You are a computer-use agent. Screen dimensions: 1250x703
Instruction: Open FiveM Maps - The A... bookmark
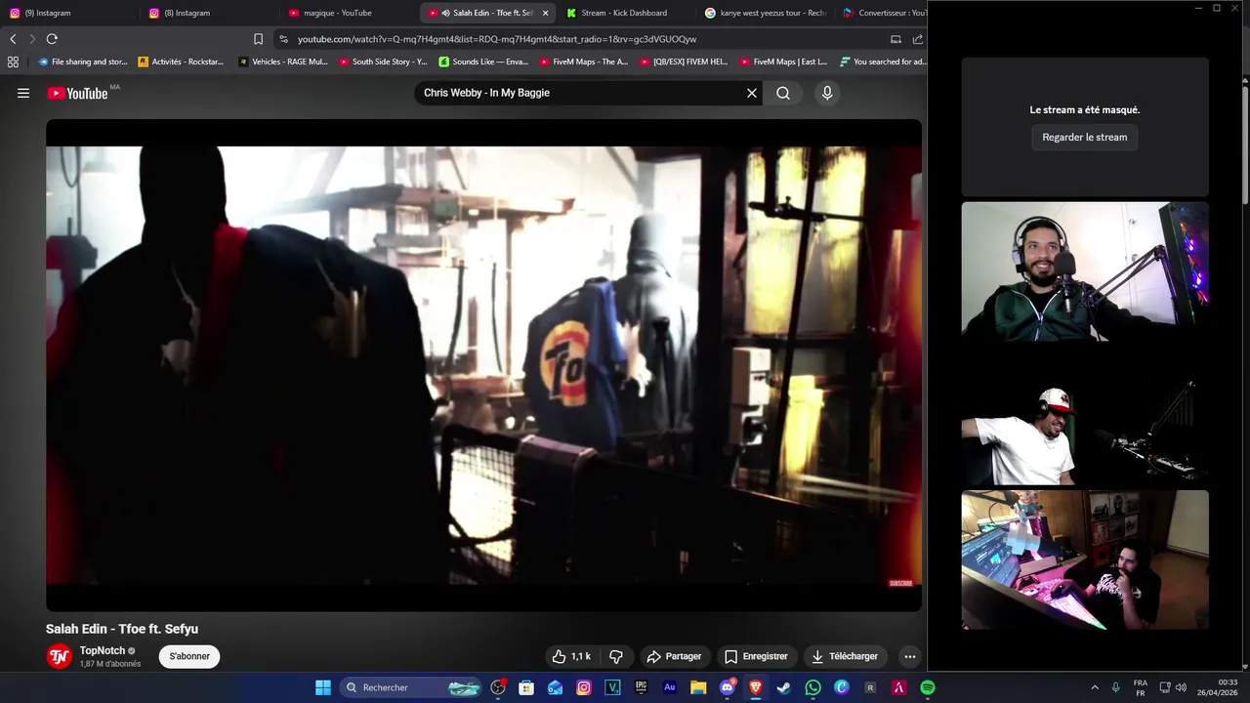[x=584, y=62]
